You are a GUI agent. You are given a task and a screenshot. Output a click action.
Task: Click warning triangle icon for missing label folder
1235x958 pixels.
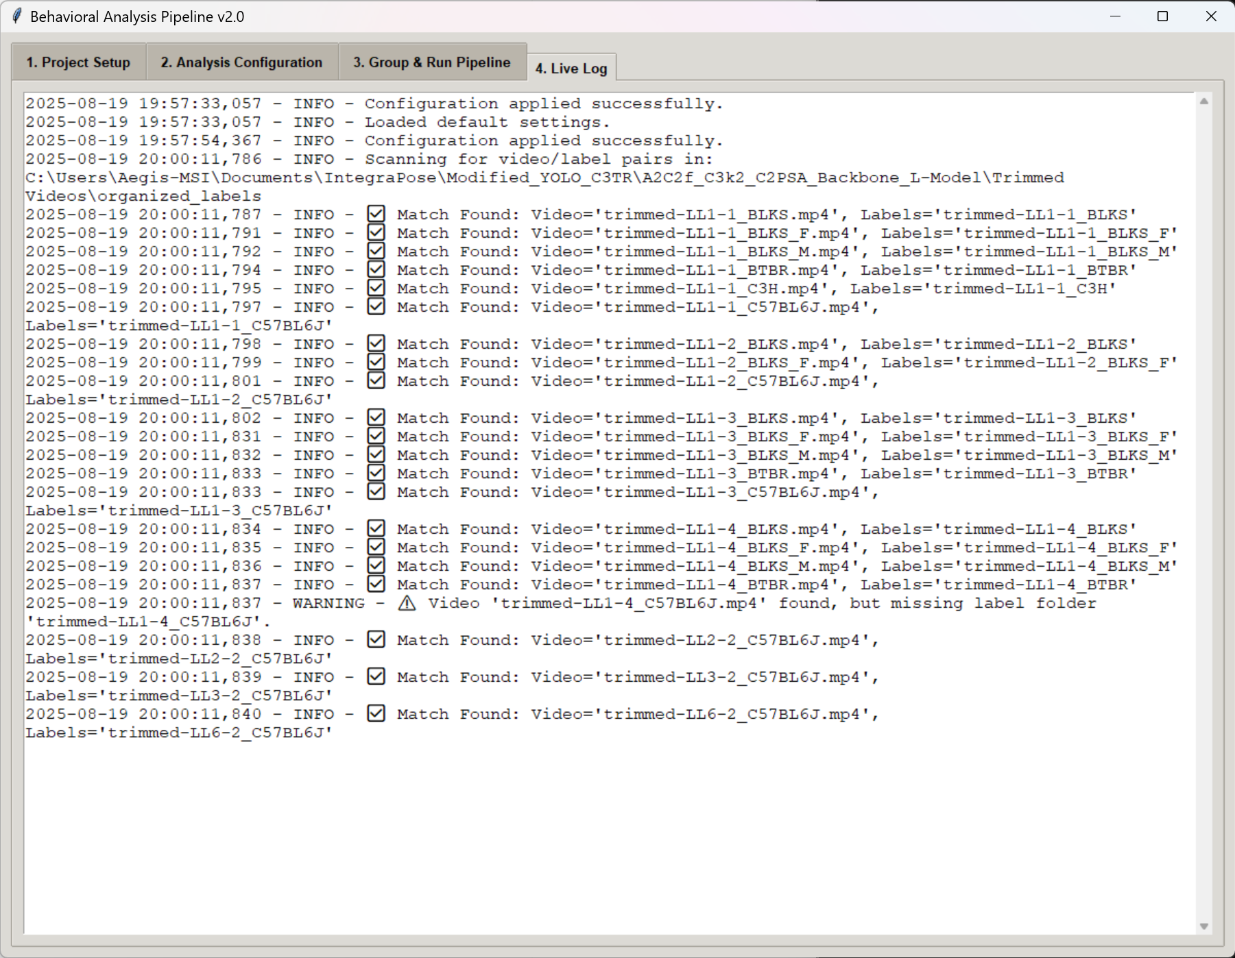pyautogui.click(x=407, y=603)
